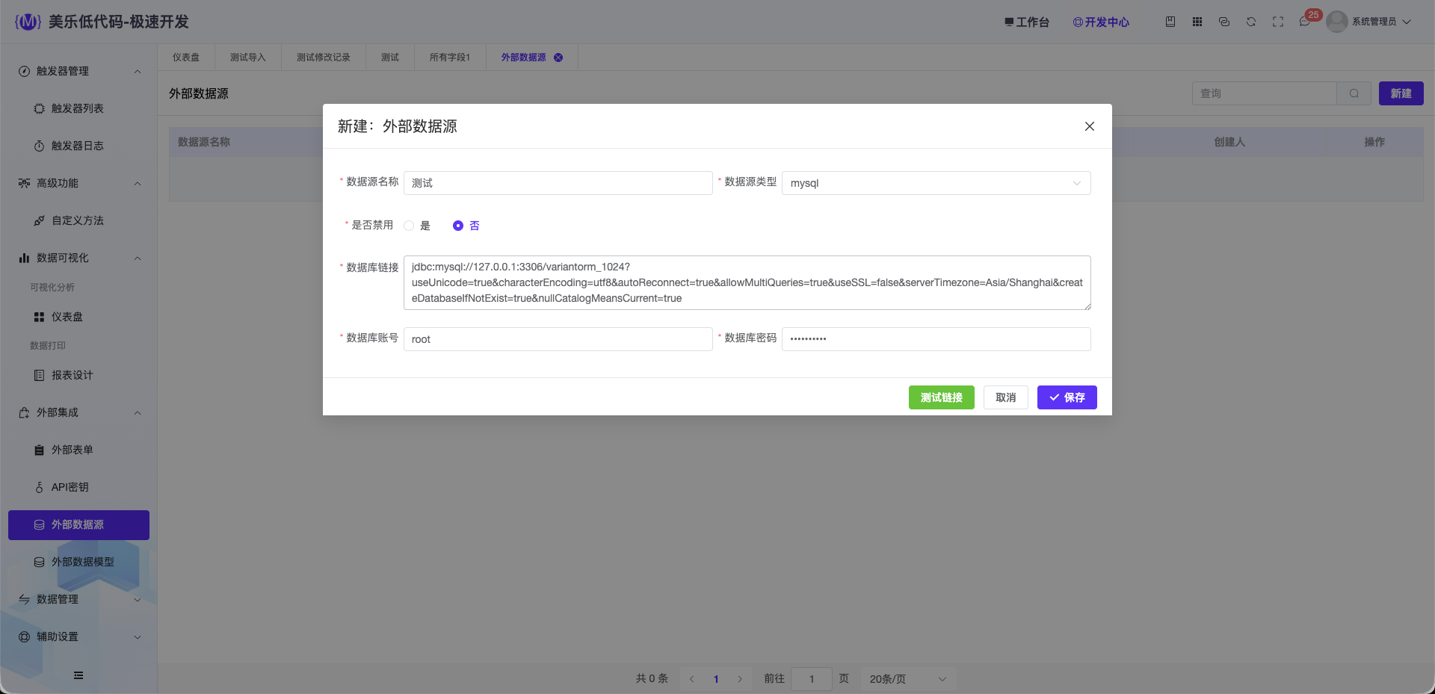
Task: Expand the 辅助设置 menu group
Action: (x=78, y=636)
